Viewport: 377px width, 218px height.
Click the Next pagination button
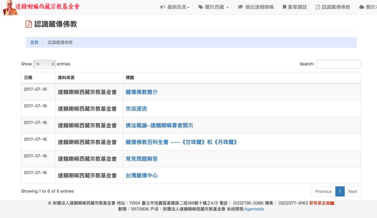tap(353, 191)
